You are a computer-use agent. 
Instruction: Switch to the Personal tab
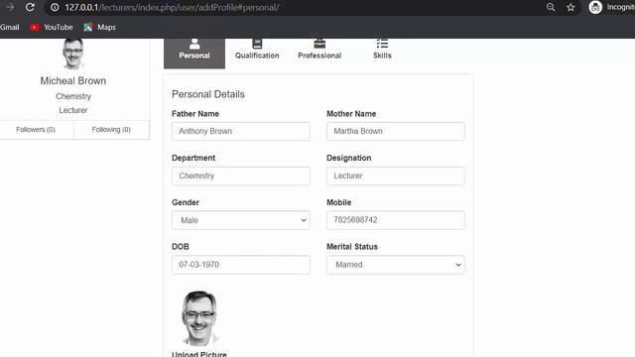pyautogui.click(x=194, y=54)
